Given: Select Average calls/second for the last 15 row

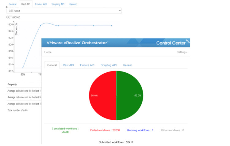Looking at the screenshot, I should point(24,104).
